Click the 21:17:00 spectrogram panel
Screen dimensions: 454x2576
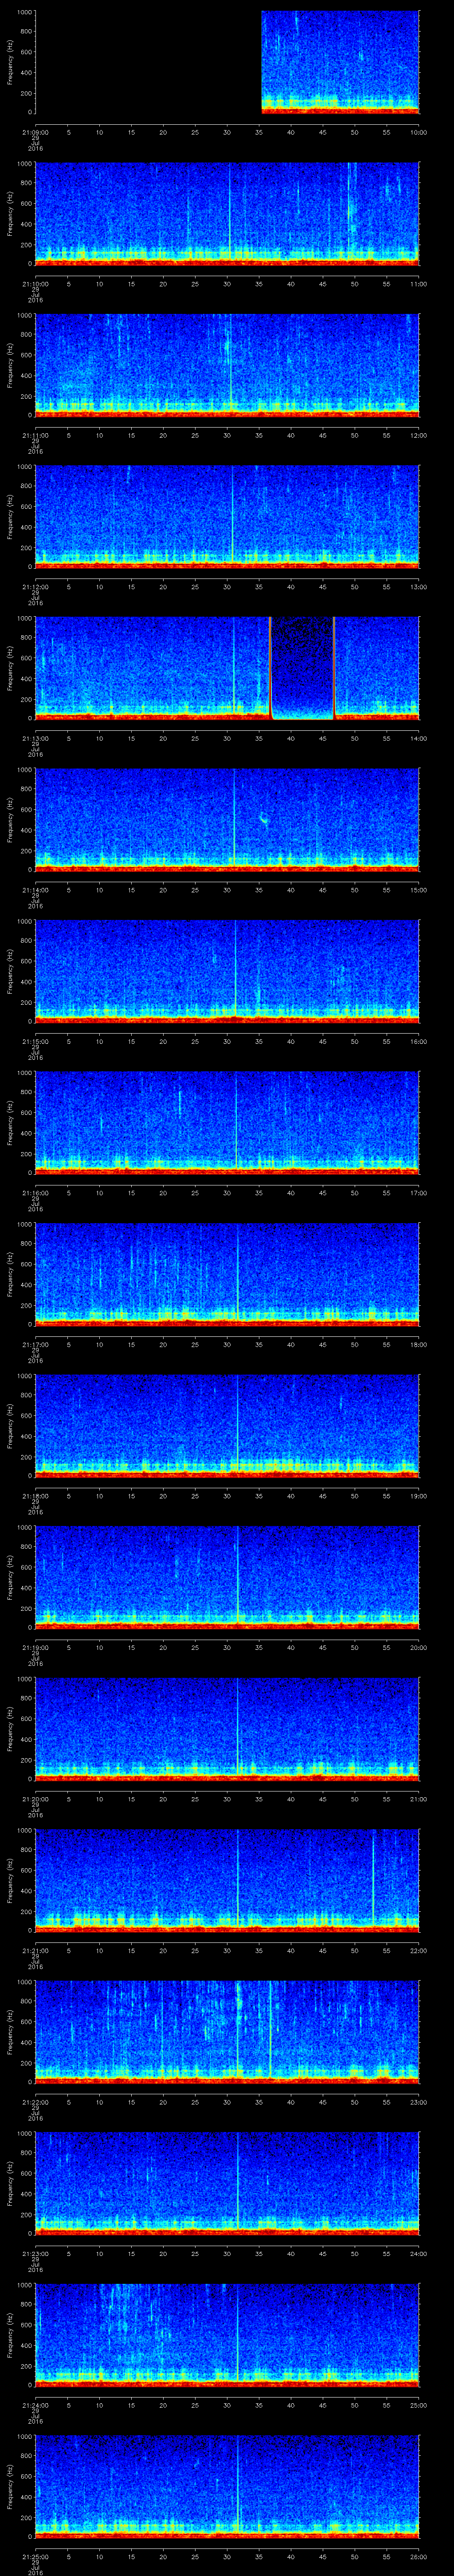[x=227, y=1273]
